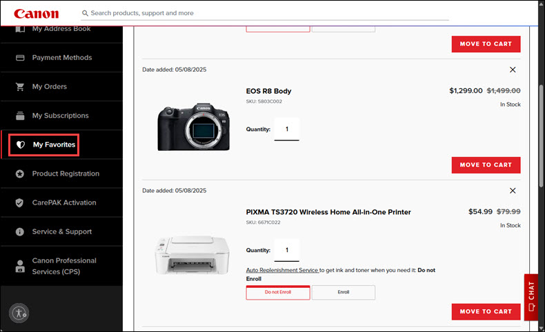The width and height of the screenshot is (545, 332).
Task: Open the EOS R8 Body product title
Action: point(268,91)
